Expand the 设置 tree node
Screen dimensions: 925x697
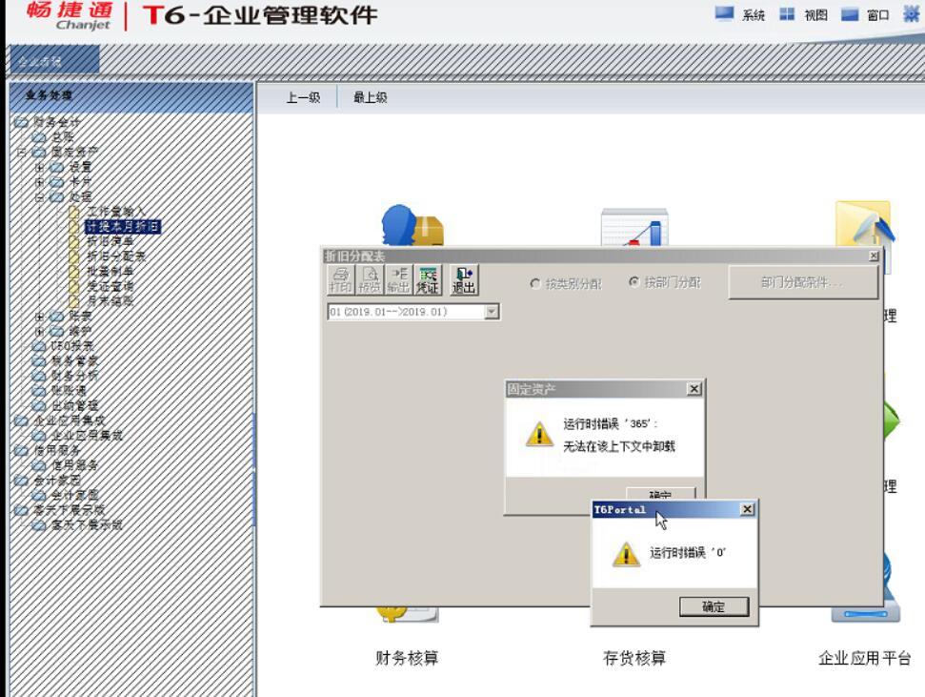coord(39,167)
